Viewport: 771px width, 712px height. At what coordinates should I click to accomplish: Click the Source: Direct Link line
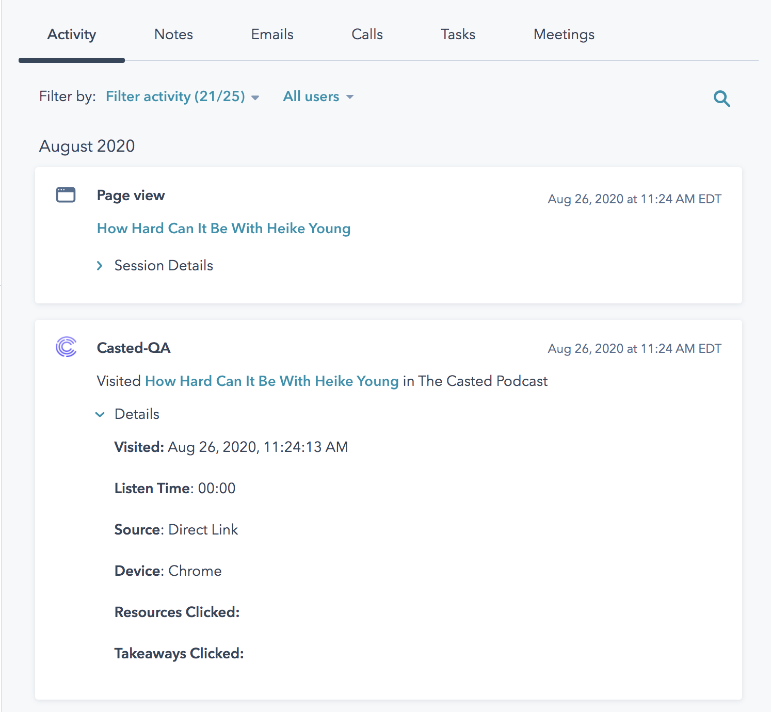tap(176, 529)
